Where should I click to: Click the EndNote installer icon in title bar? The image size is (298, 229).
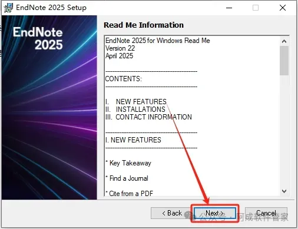pos(8,8)
